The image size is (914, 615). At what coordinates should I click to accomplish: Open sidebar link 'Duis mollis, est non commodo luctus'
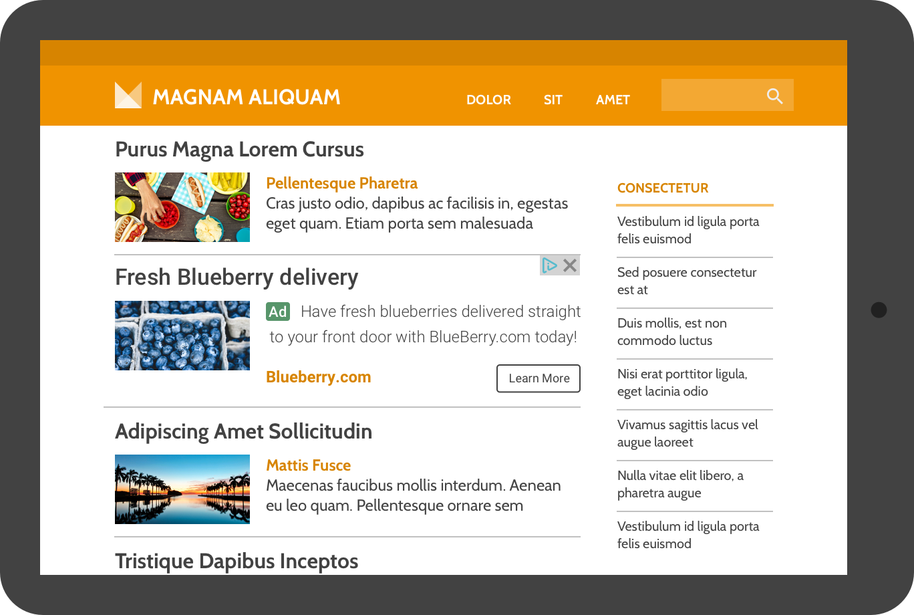pos(672,332)
